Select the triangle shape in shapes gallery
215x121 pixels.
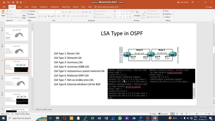point(115,14)
